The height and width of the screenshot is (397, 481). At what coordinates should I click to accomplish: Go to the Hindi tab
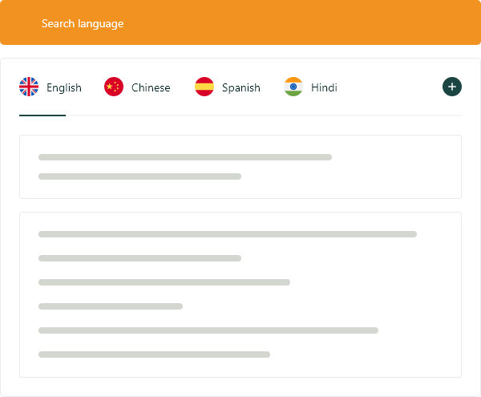tap(324, 87)
